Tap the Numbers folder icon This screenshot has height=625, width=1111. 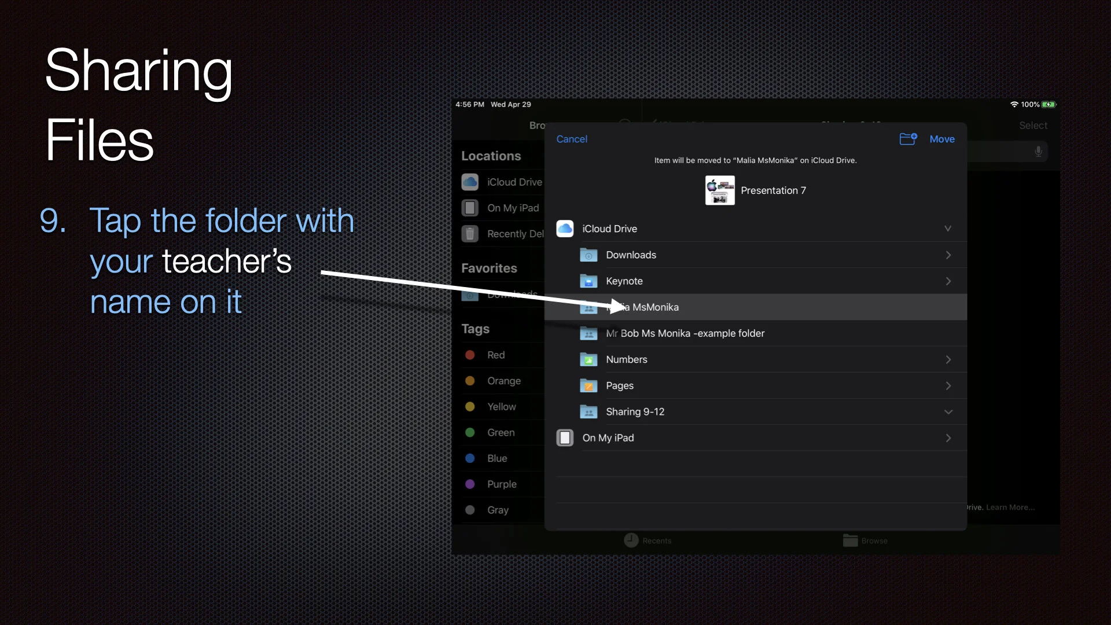pos(588,359)
